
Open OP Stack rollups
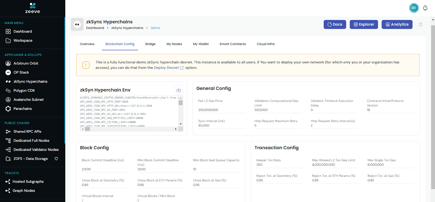(x=21, y=72)
